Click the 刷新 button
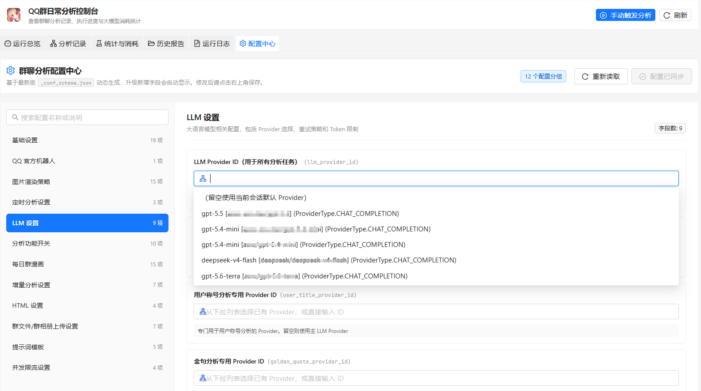 pyautogui.click(x=675, y=15)
